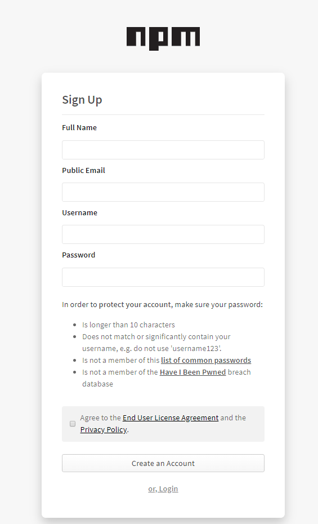Click the Password label text
Viewport: 318px width, 524px height.
click(78, 255)
